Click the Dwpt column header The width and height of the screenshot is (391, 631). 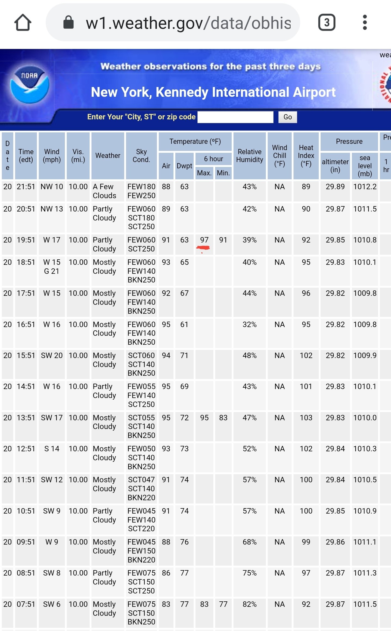pyautogui.click(x=184, y=166)
